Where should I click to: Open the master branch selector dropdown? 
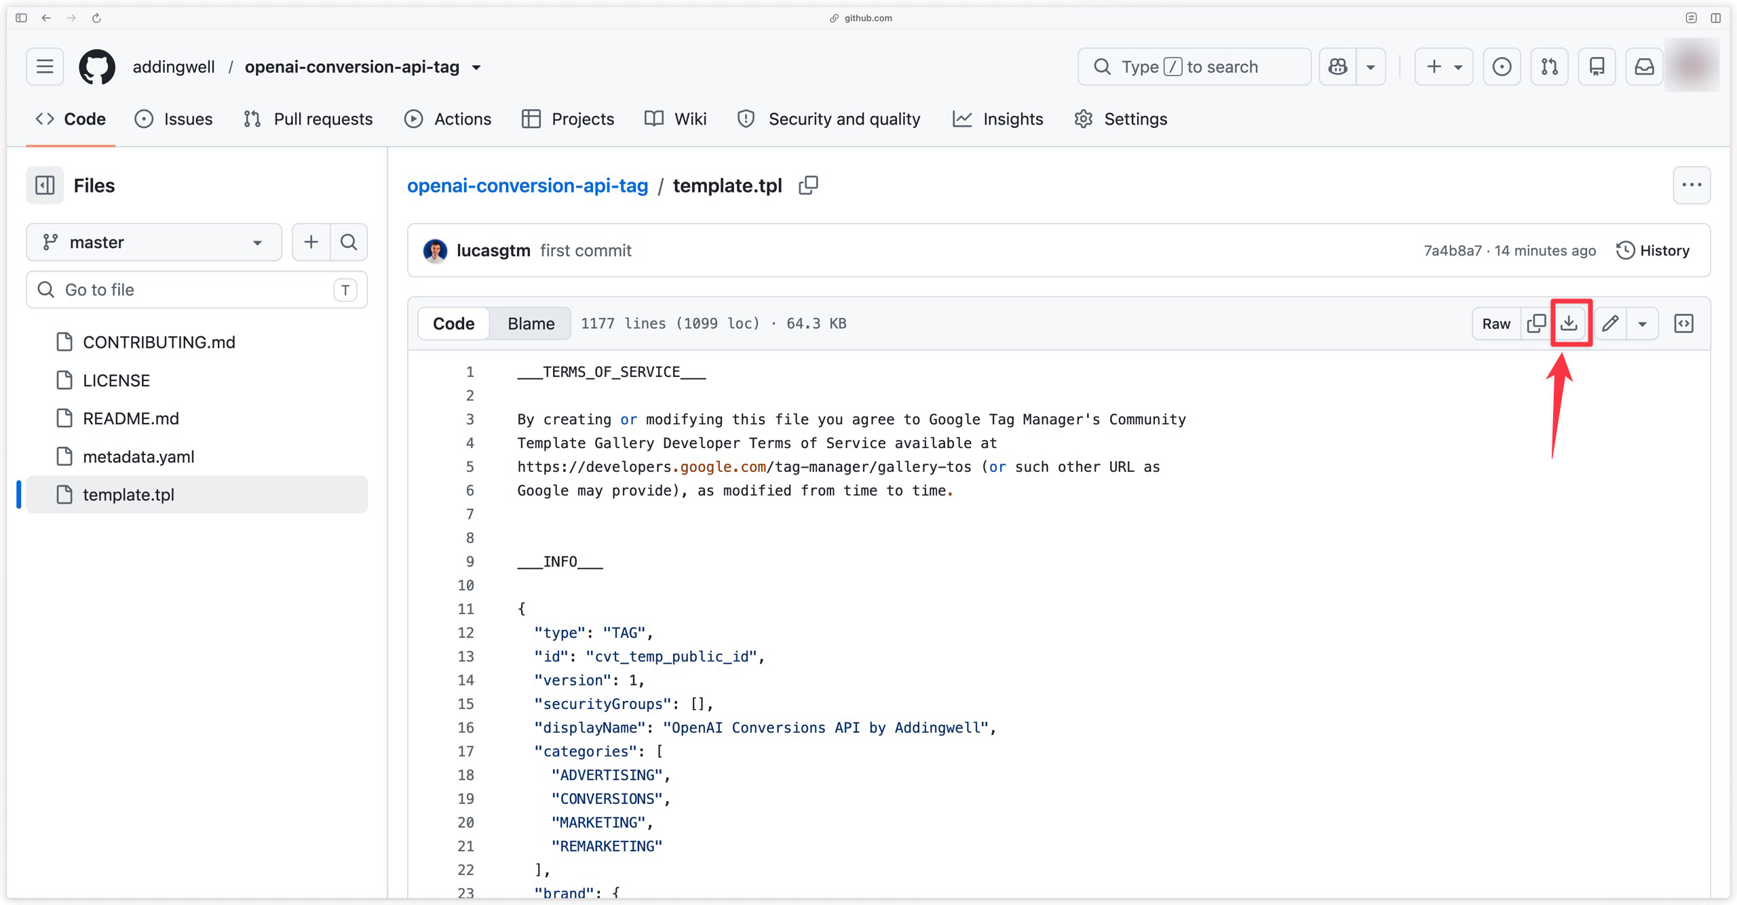click(154, 242)
